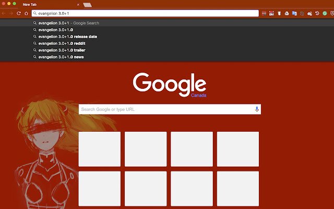Click the circular-arrow restore extension icon
This screenshot has height=209, width=334.
click(x=317, y=14)
